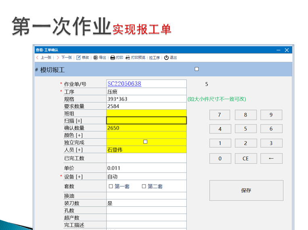Viewport: 308px width, 230px height.
Task: Click the 修改 edit icon
Action: pyautogui.click(x=79, y=57)
